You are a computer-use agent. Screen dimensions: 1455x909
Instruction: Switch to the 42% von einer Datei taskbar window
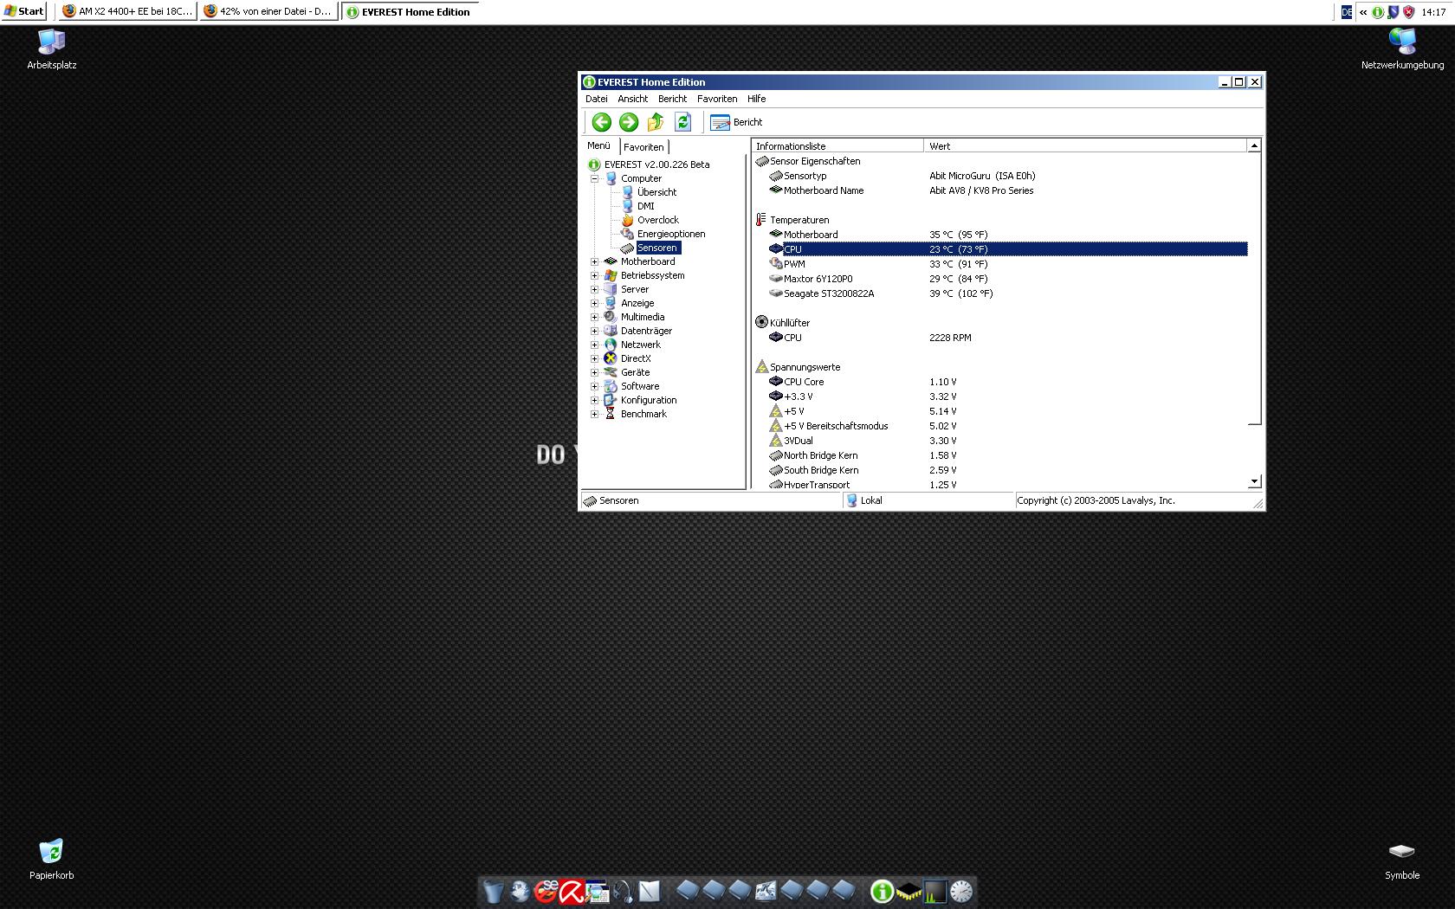coord(268,12)
